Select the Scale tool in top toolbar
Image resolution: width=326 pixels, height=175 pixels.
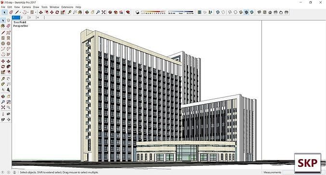63,12
